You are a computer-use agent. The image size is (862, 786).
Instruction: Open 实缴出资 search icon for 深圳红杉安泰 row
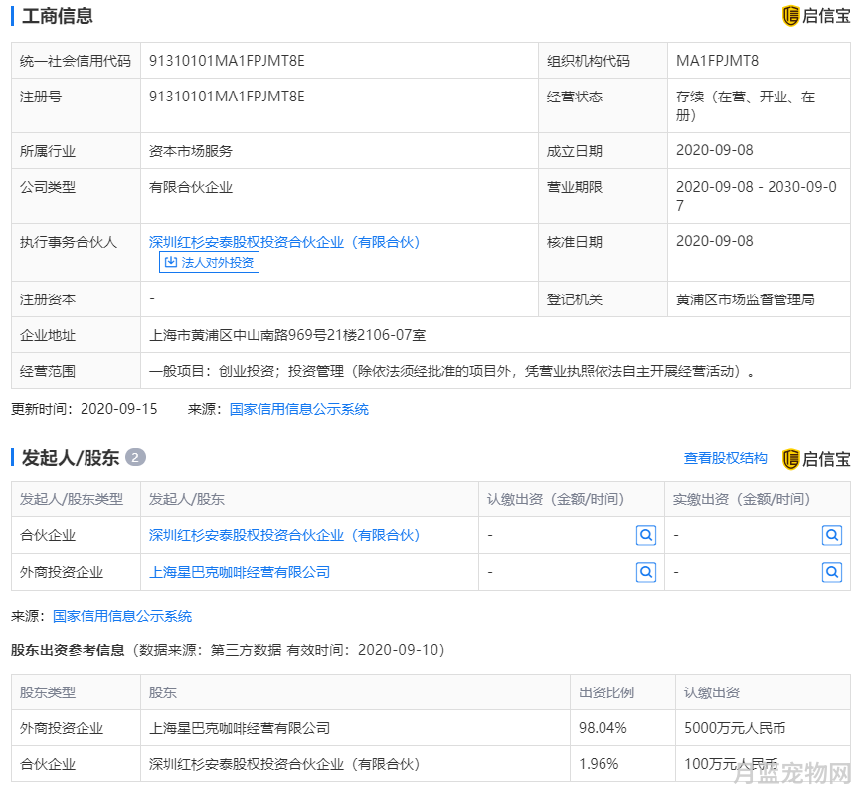point(832,535)
